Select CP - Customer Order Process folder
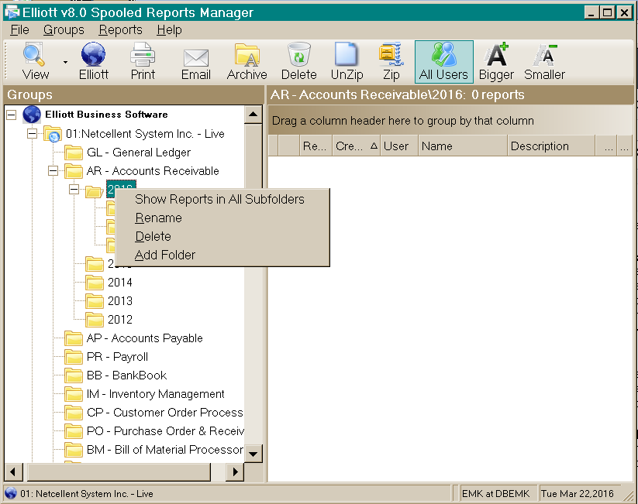 164,413
